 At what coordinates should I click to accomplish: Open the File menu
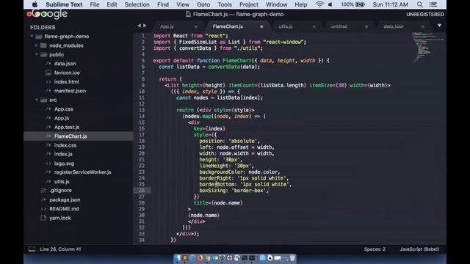pyautogui.click(x=95, y=4)
